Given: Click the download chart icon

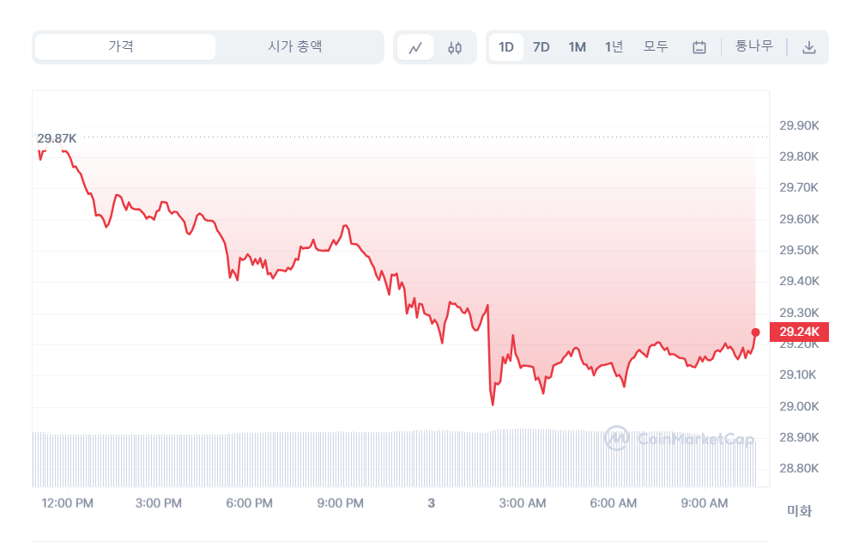Looking at the screenshot, I should pos(808,47).
